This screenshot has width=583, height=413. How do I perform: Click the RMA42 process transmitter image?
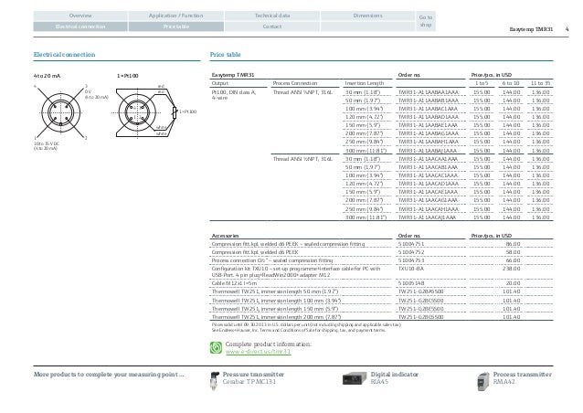point(483,381)
